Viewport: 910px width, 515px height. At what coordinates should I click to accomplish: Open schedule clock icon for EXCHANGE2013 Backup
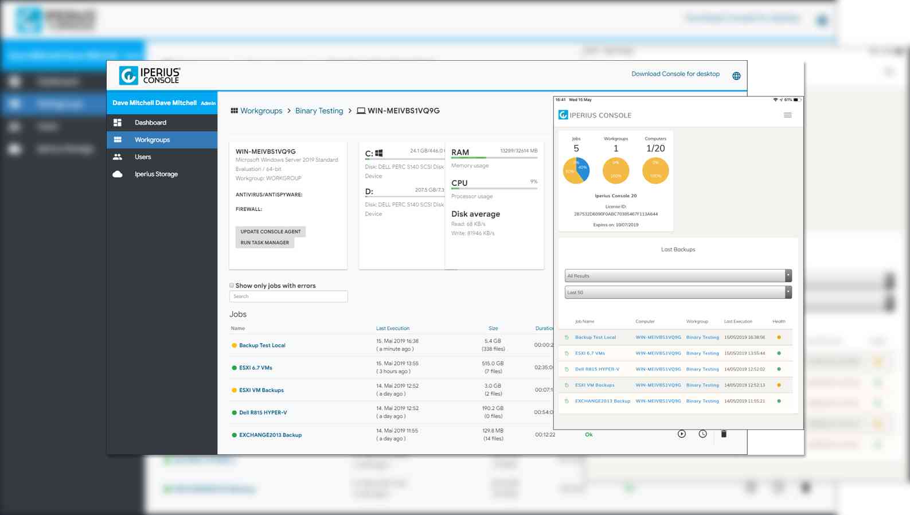[x=702, y=434]
